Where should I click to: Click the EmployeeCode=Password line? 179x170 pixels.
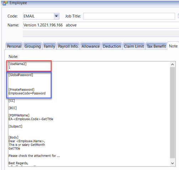pyautogui.click(x=27, y=93)
